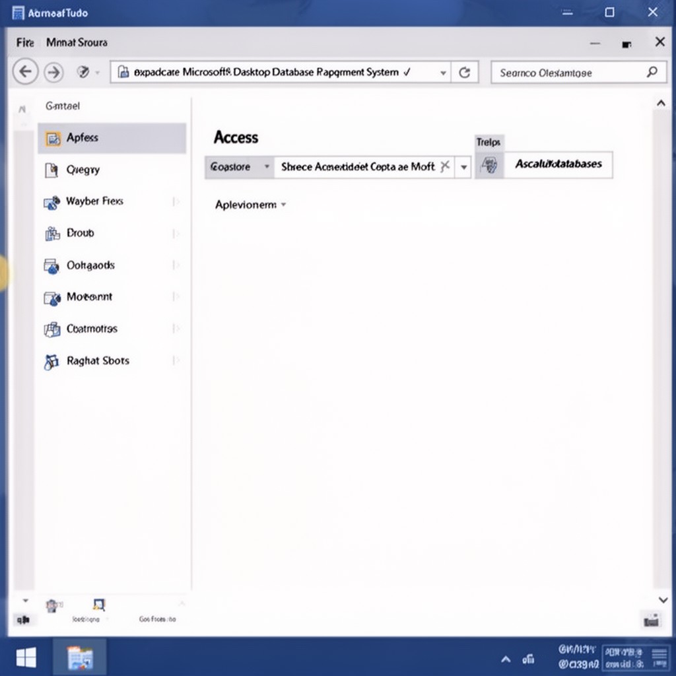Click the Oohgaods sidebar icon

(51, 266)
